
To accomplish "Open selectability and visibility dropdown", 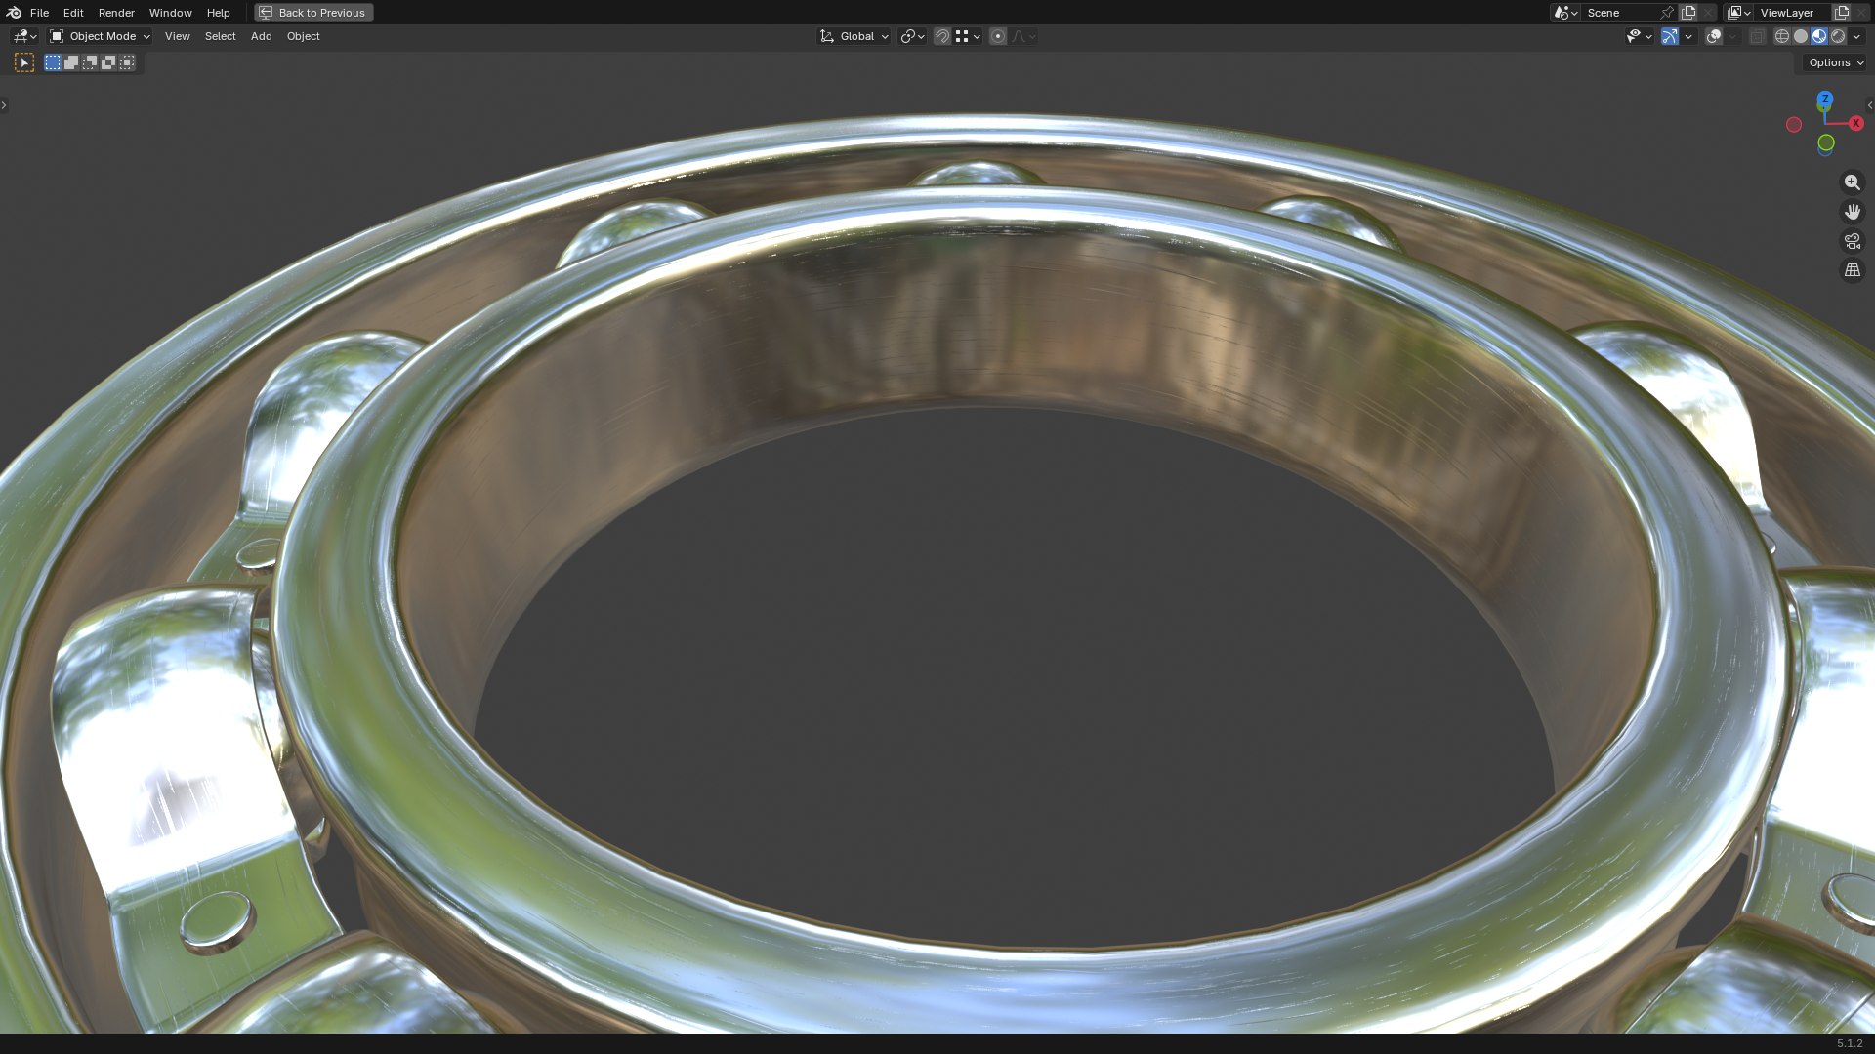I will [1640, 36].
